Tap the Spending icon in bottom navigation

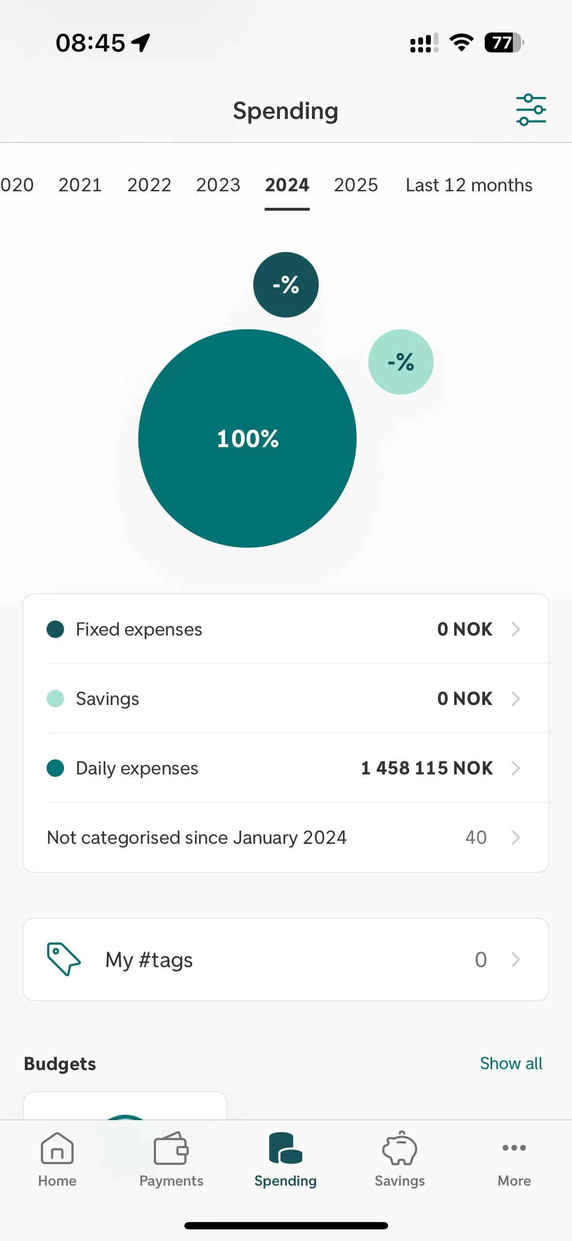285,1149
